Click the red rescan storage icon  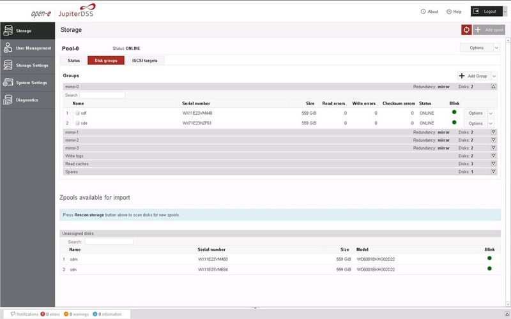pos(466,30)
